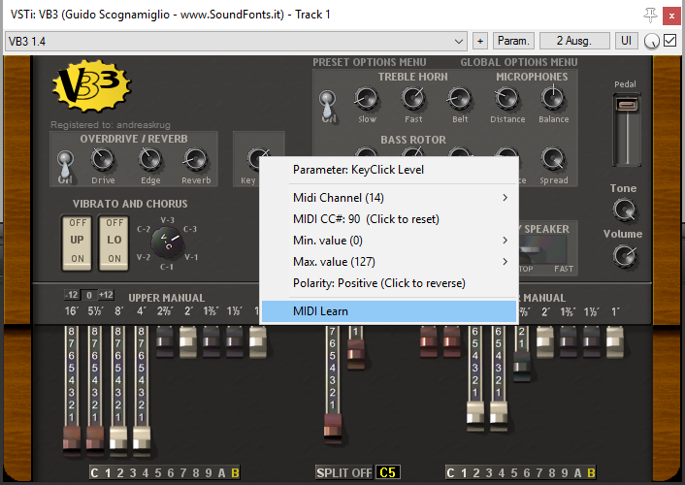Close the VB3 plugin window
This screenshot has height=485, width=685.
(x=671, y=16)
